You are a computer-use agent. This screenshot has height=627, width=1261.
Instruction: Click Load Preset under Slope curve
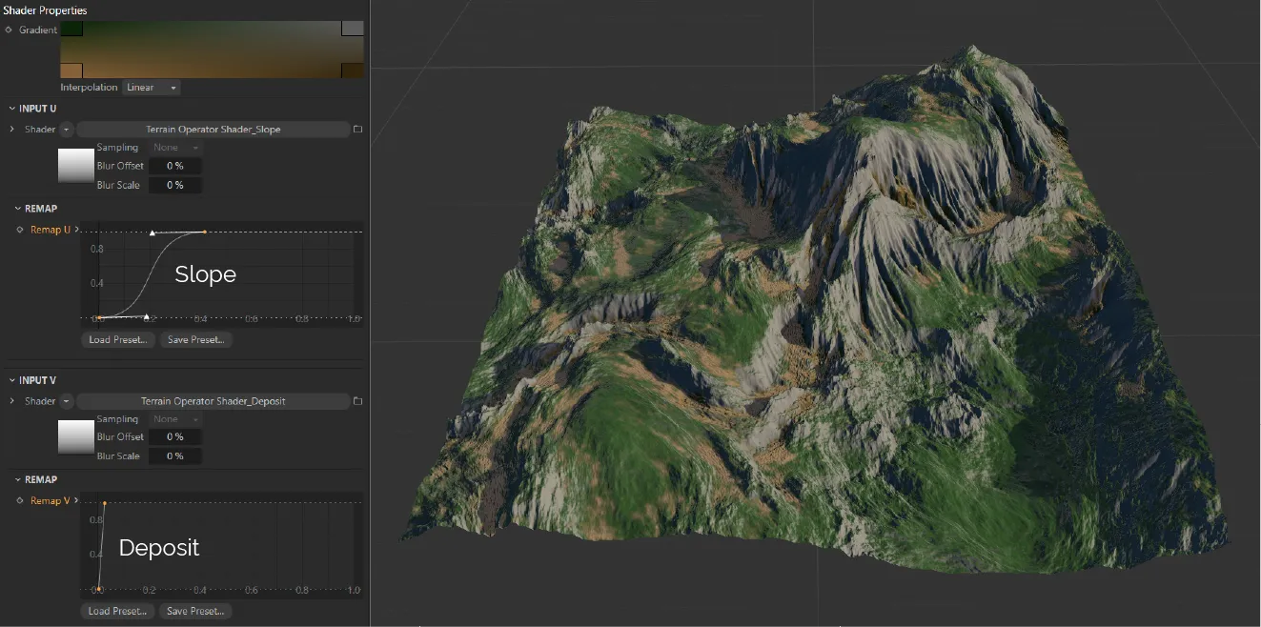tap(117, 339)
